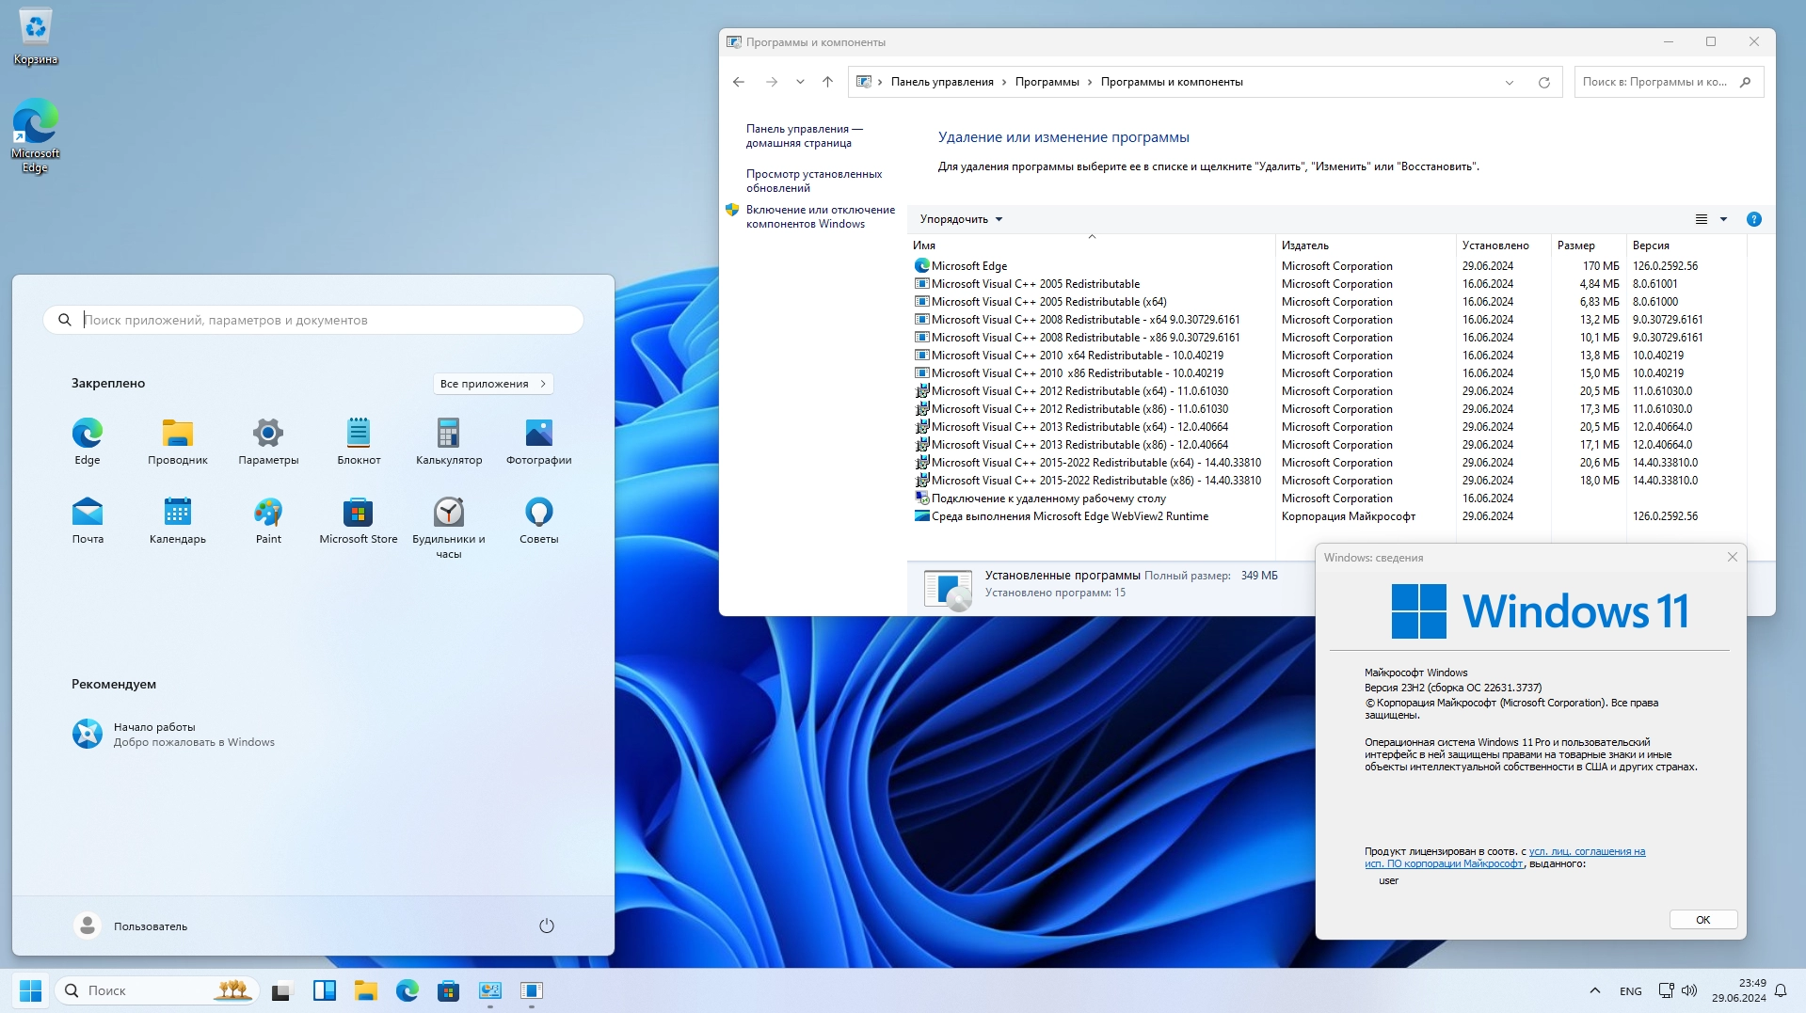Viewport: 1806px width, 1013px height.
Task: Sort list by Издатель column header
Action: point(1304,245)
